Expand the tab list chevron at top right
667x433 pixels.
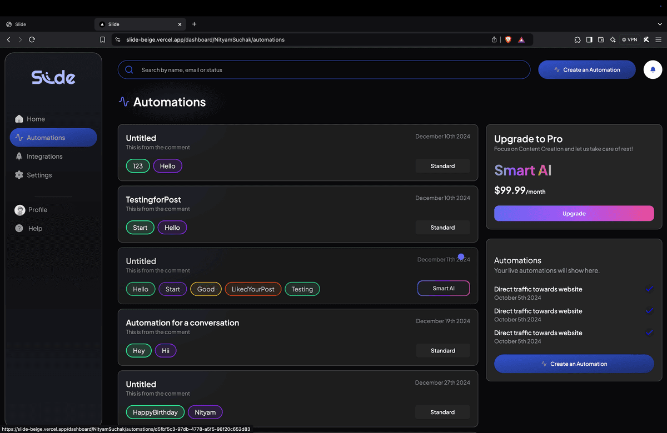(x=660, y=24)
